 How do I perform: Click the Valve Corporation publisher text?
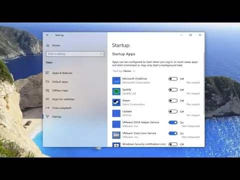[133, 104]
